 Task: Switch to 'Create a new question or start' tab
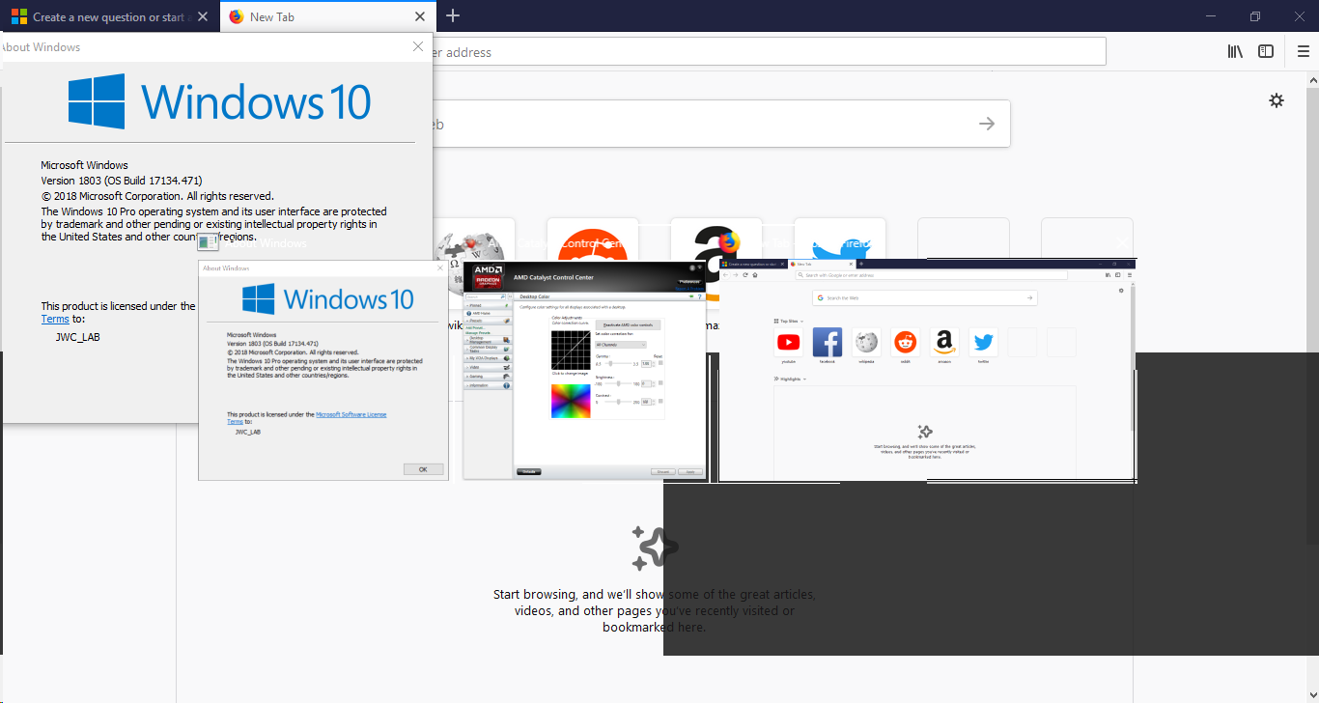point(110,16)
